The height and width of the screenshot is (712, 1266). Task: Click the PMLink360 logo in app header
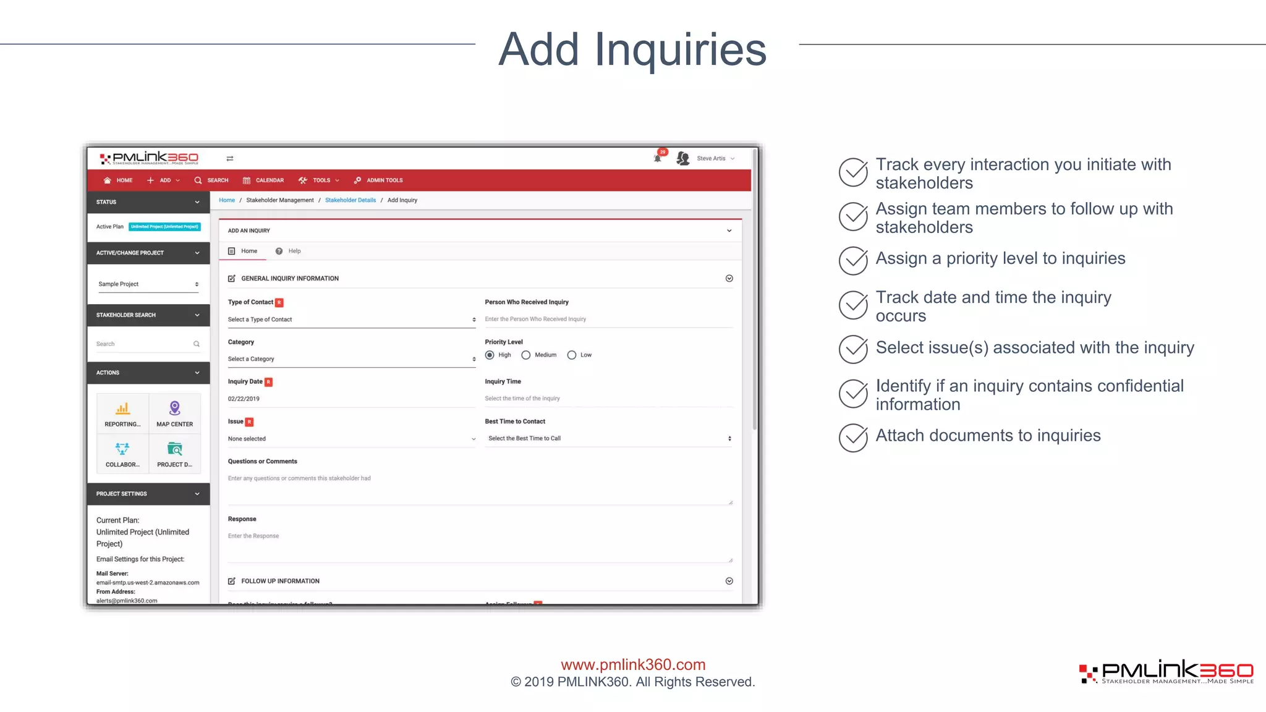point(149,158)
